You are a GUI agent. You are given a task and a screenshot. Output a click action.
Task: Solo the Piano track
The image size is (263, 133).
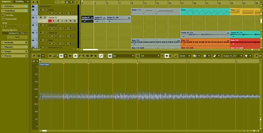click(x=45, y=10)
